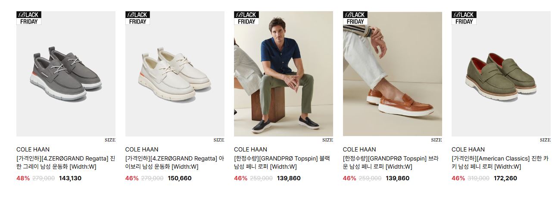Open GRANDPRØ Topspin 블랙 페니 로퍼 title
The width and height of the screenshot is (552, 197).
pos(282,163)
